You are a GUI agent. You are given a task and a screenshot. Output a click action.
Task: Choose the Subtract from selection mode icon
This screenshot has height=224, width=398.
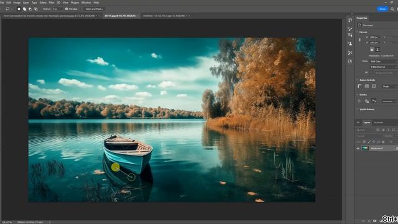[30, 9]
